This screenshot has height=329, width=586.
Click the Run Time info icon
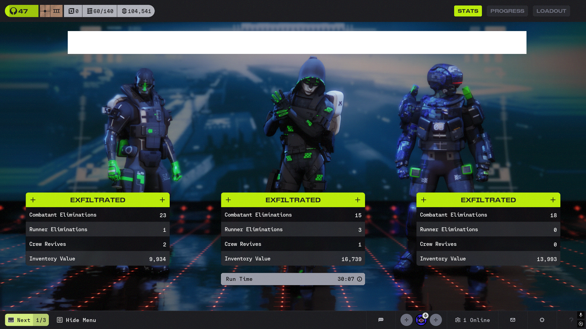point(360,279)
